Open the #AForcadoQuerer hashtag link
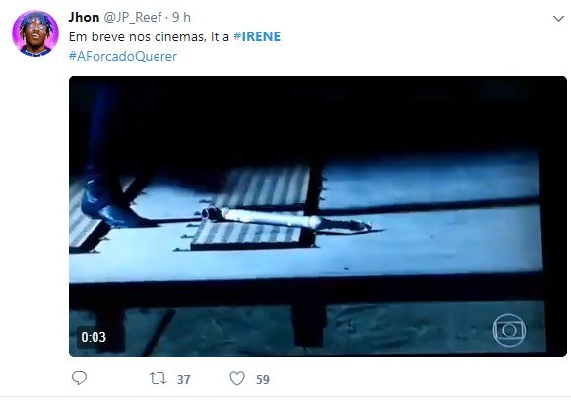 [123, 56]
